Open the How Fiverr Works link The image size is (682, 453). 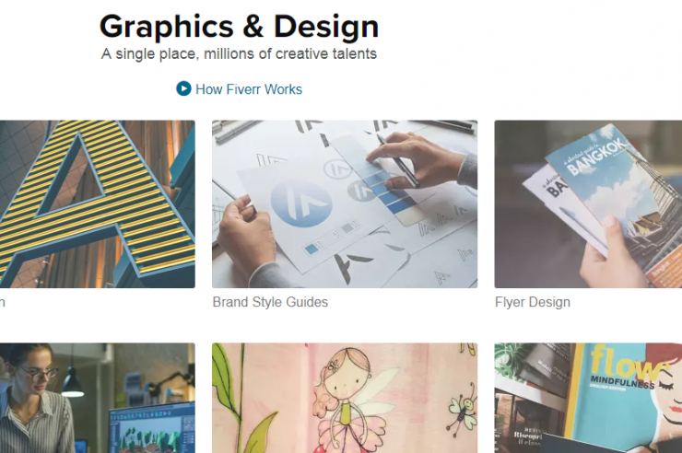pyautogui.click(x=248, y=89)
